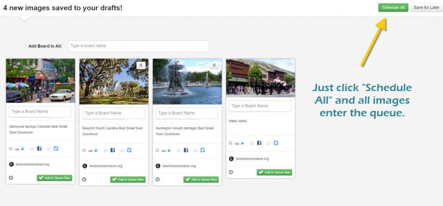Edit the Beaufort South Carolina description text

[x=112, y=131]
